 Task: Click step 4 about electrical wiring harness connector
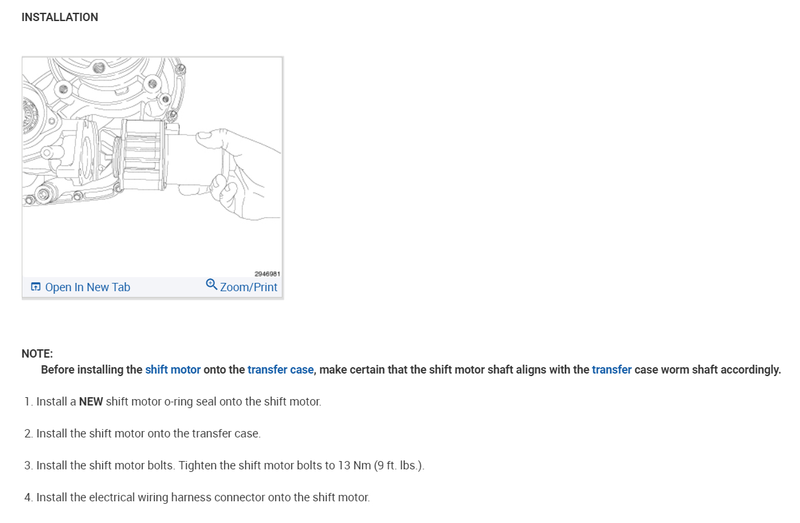tap(197, 497)
